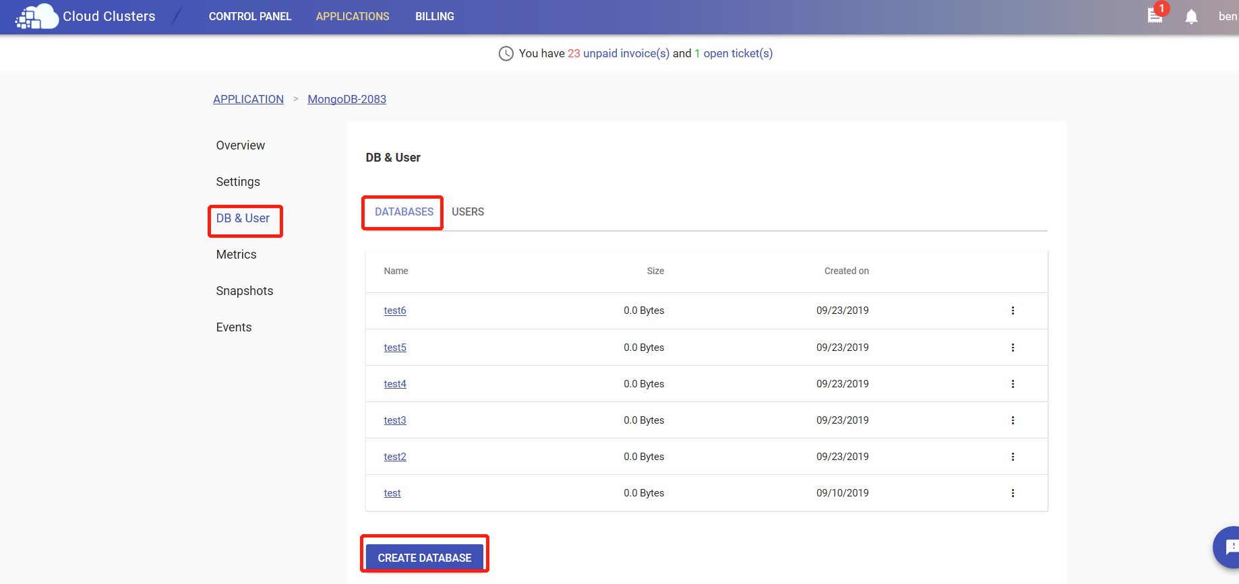The width and height of the screenshot is (1239, 584).
Task: Click the CREATE DATABASE button
Action: click(425, 558)
